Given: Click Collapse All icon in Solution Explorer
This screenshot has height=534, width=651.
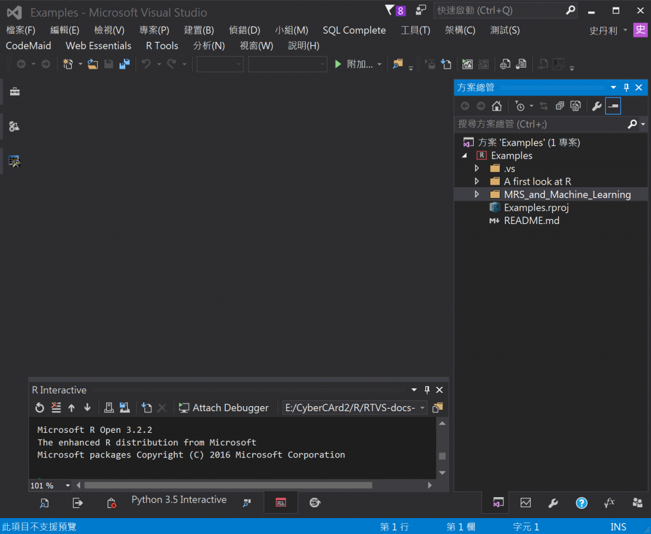Looking at the screenshot, I should (559, 106).
